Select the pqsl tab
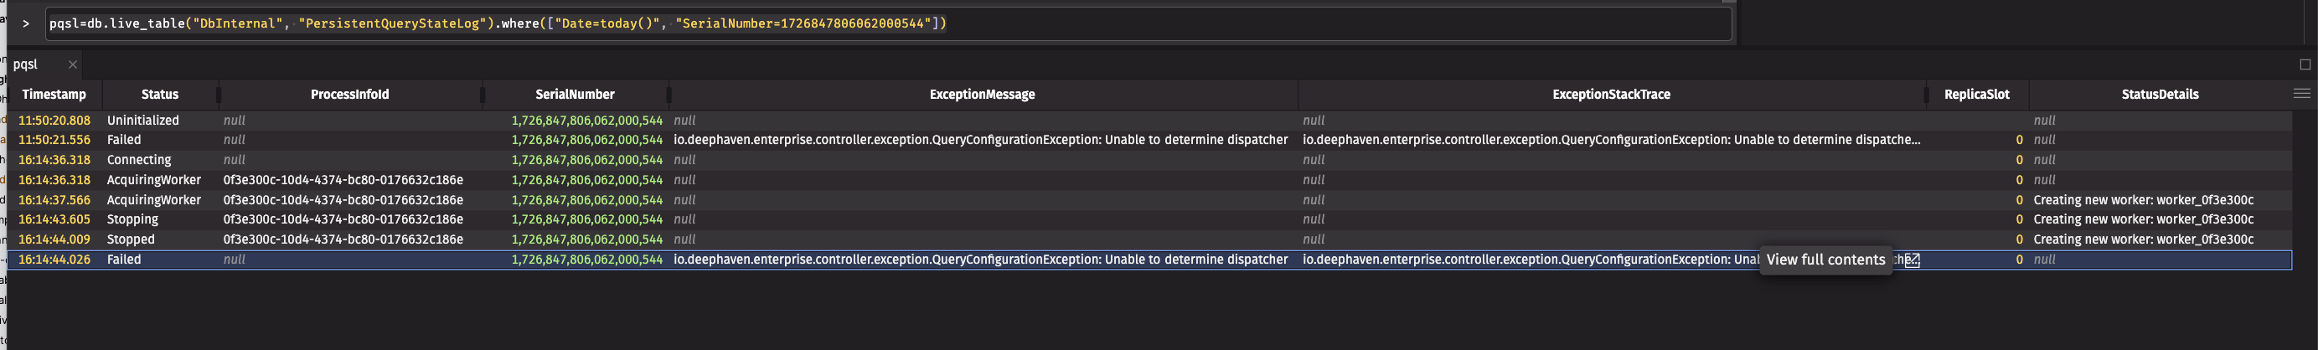Image resolution: width=2318 pixels, height=350 pixels. [x=26, y=64]
